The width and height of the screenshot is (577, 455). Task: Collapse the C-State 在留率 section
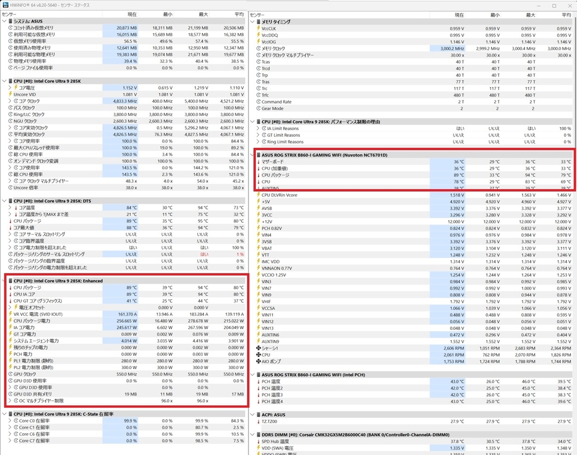pos(4,414)
